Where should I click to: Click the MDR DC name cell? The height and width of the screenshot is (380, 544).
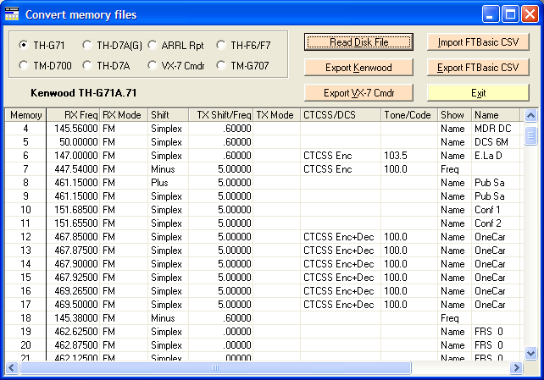click(496, 129)
